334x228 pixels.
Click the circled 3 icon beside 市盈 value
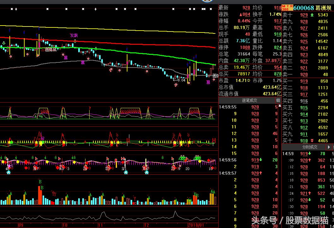pyautogui.click(x=248, y=81)
